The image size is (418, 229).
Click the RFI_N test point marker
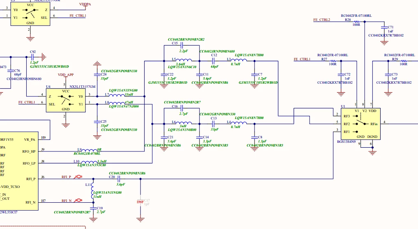click(x=78, y=200)
